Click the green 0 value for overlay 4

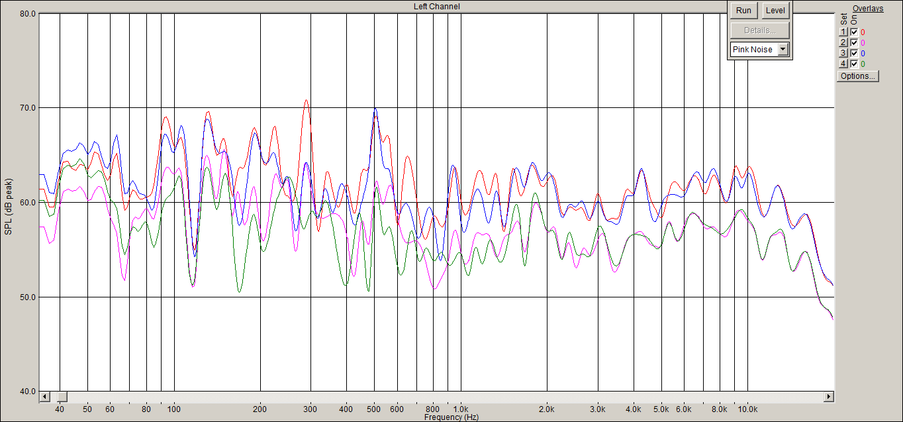[x=863, y=64]
